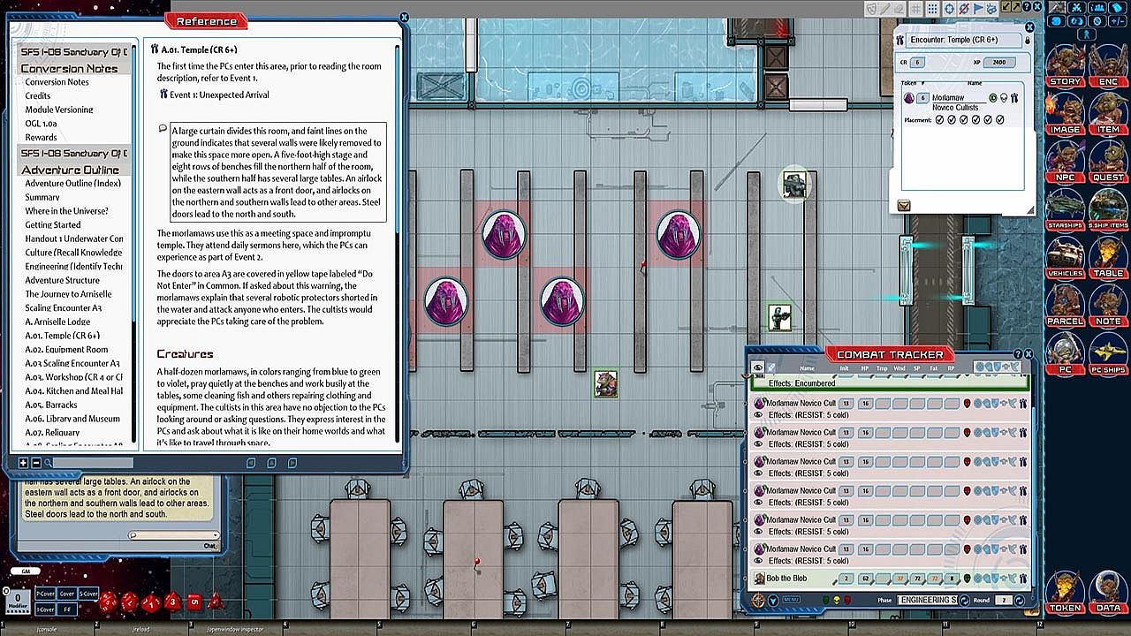Open the TABLE sidebar library

click(x=1108, y=256)
